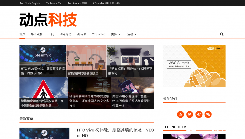Viewport: 245px width, 139px height.
Task: Open the 早 8 点档 section
Action: click(37, 34)
